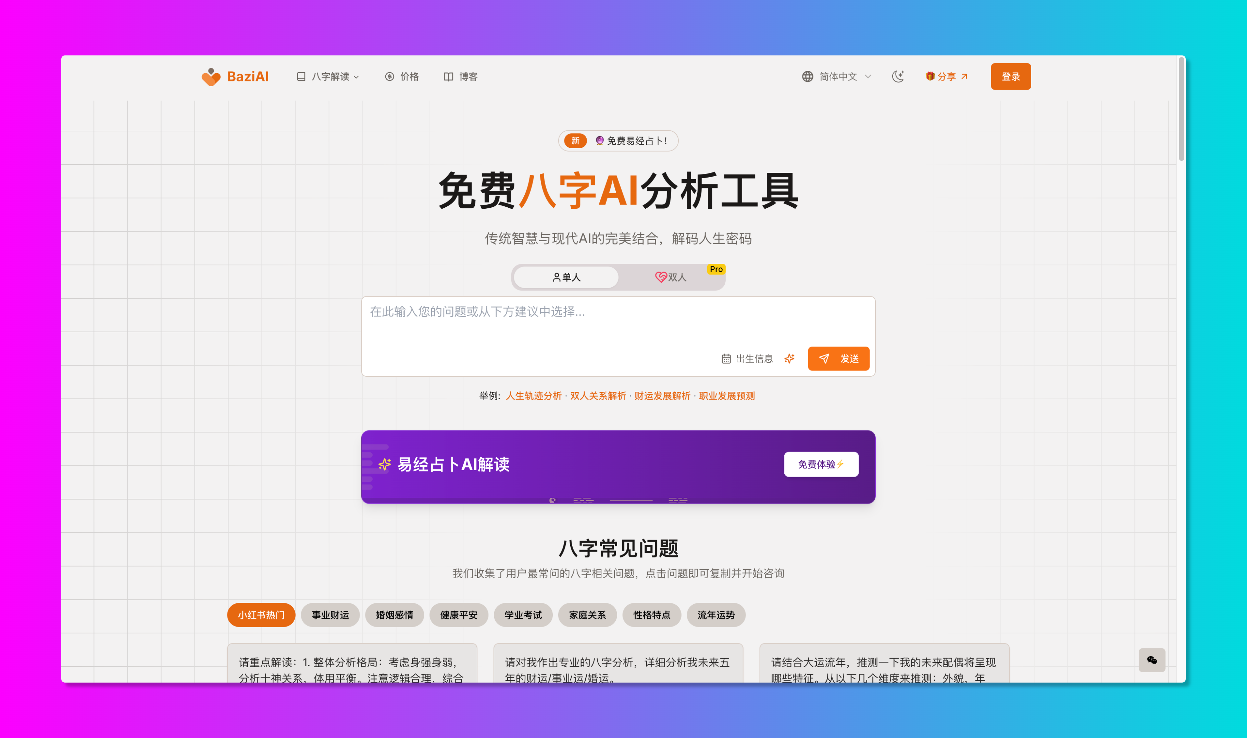This screenshot has height=738, width=1247.
Task: Click the paper plane icon in 发送
Action: [824, 359]
